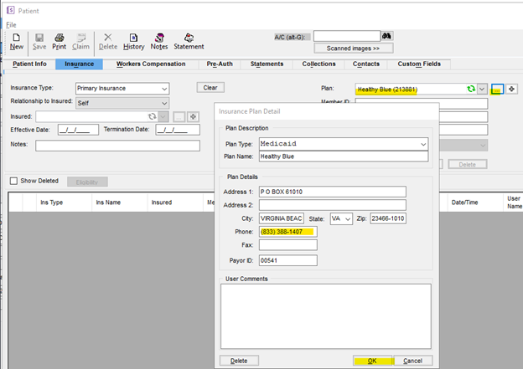
Task: Click ellipsis button next to Plan
Action: (x=497, y=90)
